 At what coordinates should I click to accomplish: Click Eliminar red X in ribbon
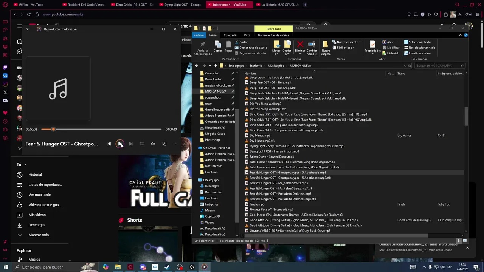(300, 47)
